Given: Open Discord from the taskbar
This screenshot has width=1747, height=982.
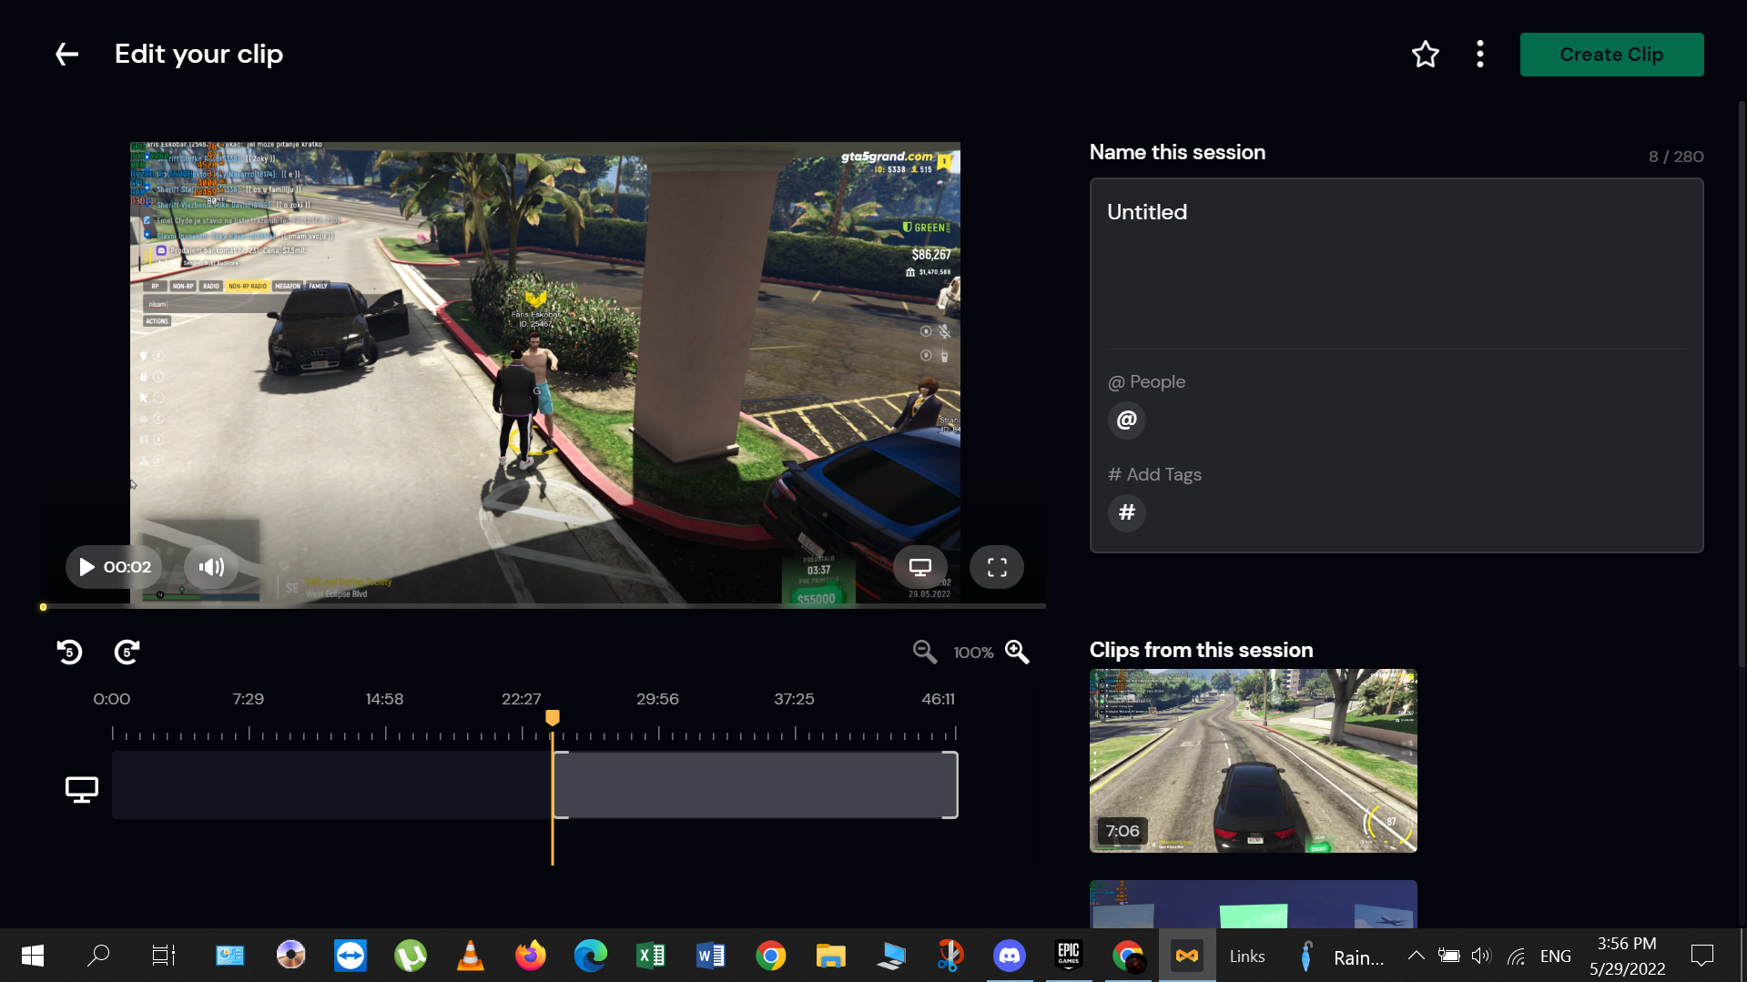Looking at the screenshot, I should 1009,956.
